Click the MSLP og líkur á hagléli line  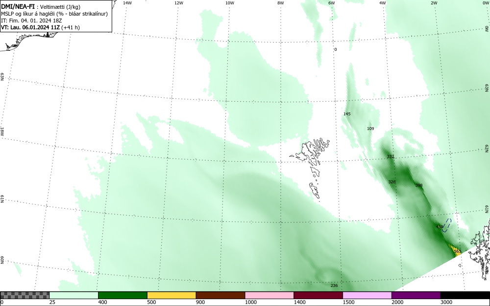pyautogui.click(x=54, y=14)
